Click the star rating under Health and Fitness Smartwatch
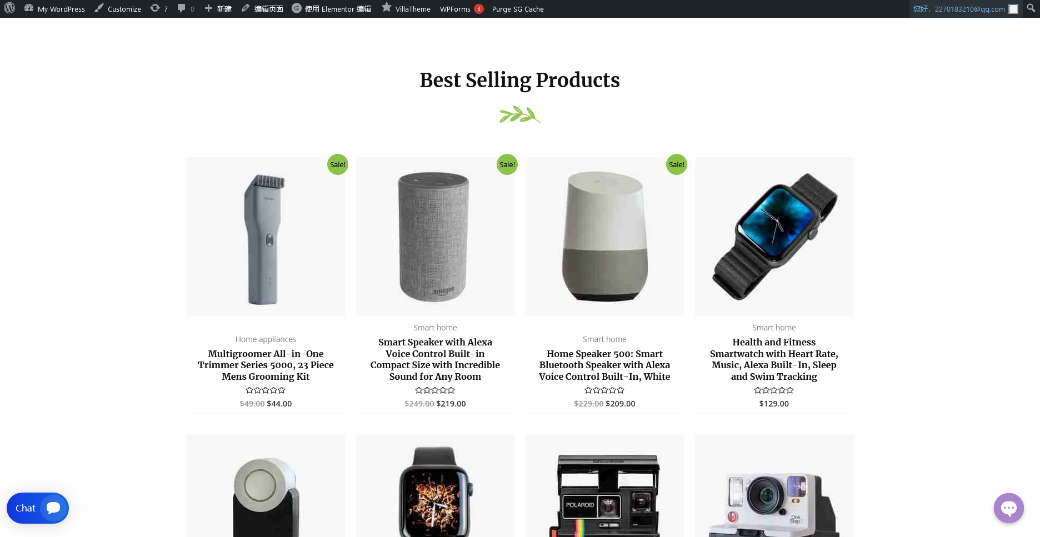Viewport: 1040px width, 537px height. [x=774, y=390]
